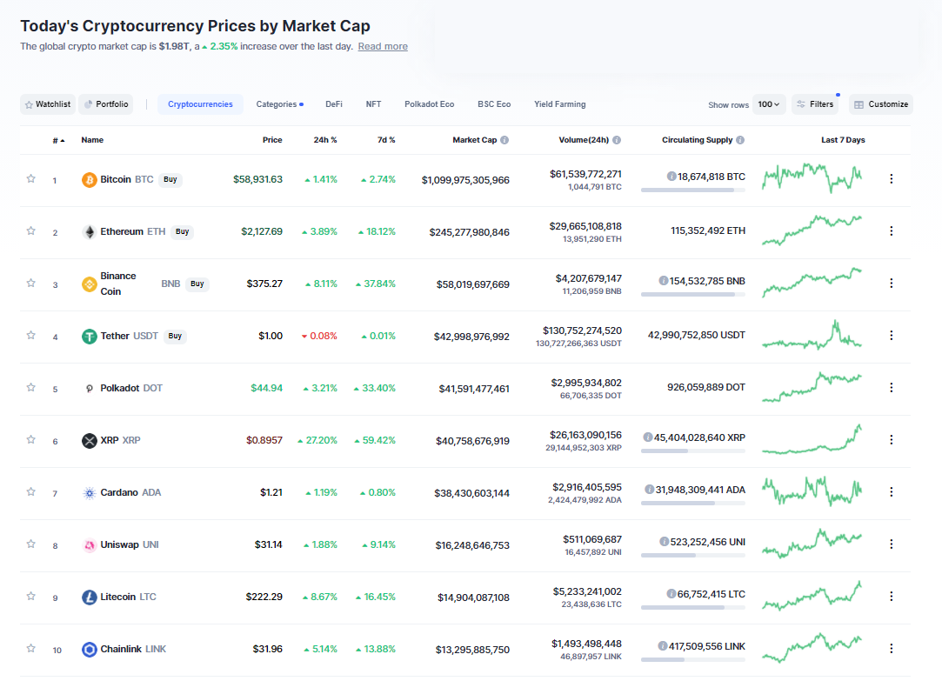Star Polkadot to add to watchlist

[30, 387]
